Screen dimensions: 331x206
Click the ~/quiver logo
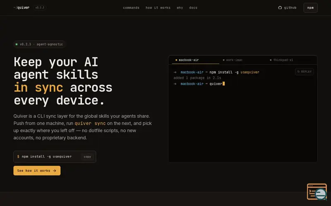22,7
